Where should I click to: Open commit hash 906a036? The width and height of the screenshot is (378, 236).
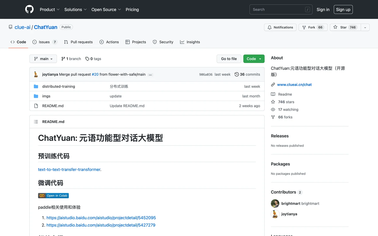pyautogui.click(x=206, y=74)
